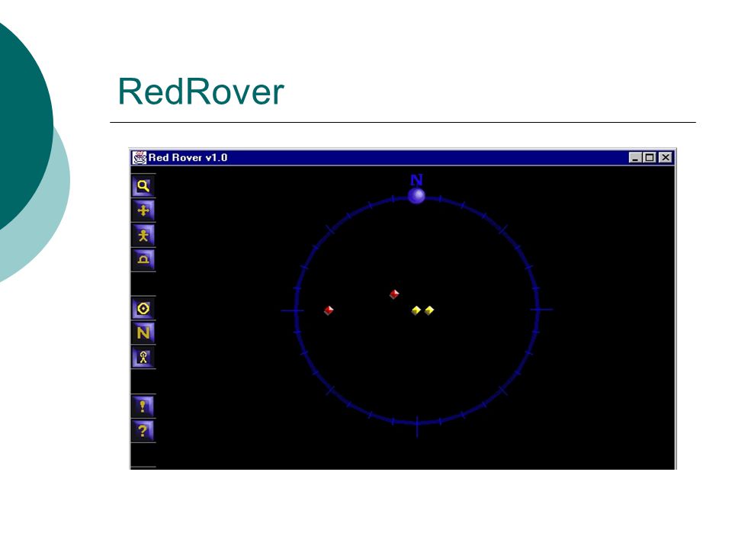
Task: Select the red diamond near the center
Action: pyautogui.click(x=394, y=294)
